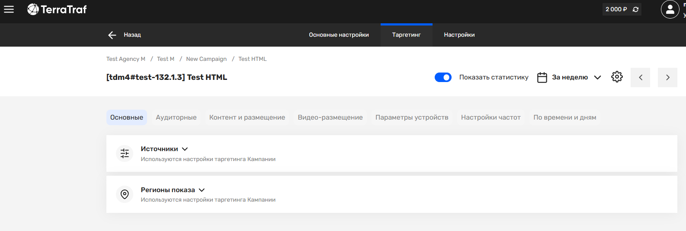This screenshot has width=686, height=231.
Task: Click Регионы показа targeting description text
Action: 208,200
